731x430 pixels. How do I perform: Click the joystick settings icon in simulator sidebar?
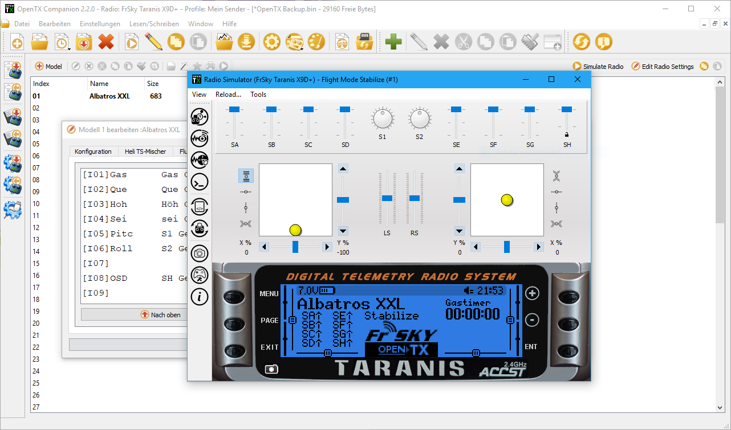click(x=200, y=275)
